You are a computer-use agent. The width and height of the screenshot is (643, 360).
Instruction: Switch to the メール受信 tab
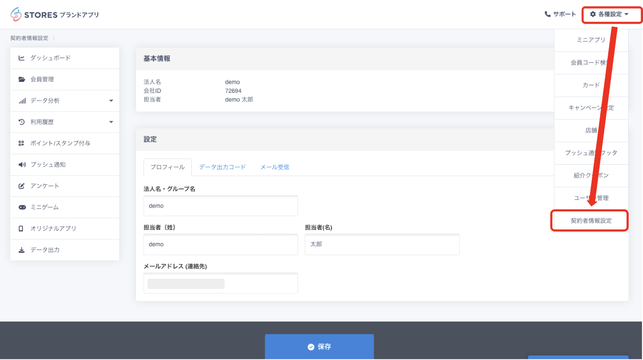click(x=274, y=167)
